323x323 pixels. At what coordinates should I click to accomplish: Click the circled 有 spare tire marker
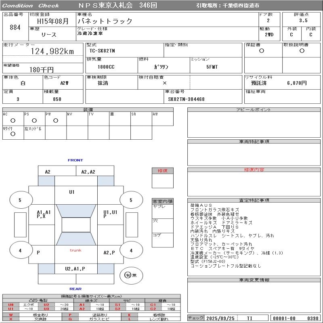128,275
